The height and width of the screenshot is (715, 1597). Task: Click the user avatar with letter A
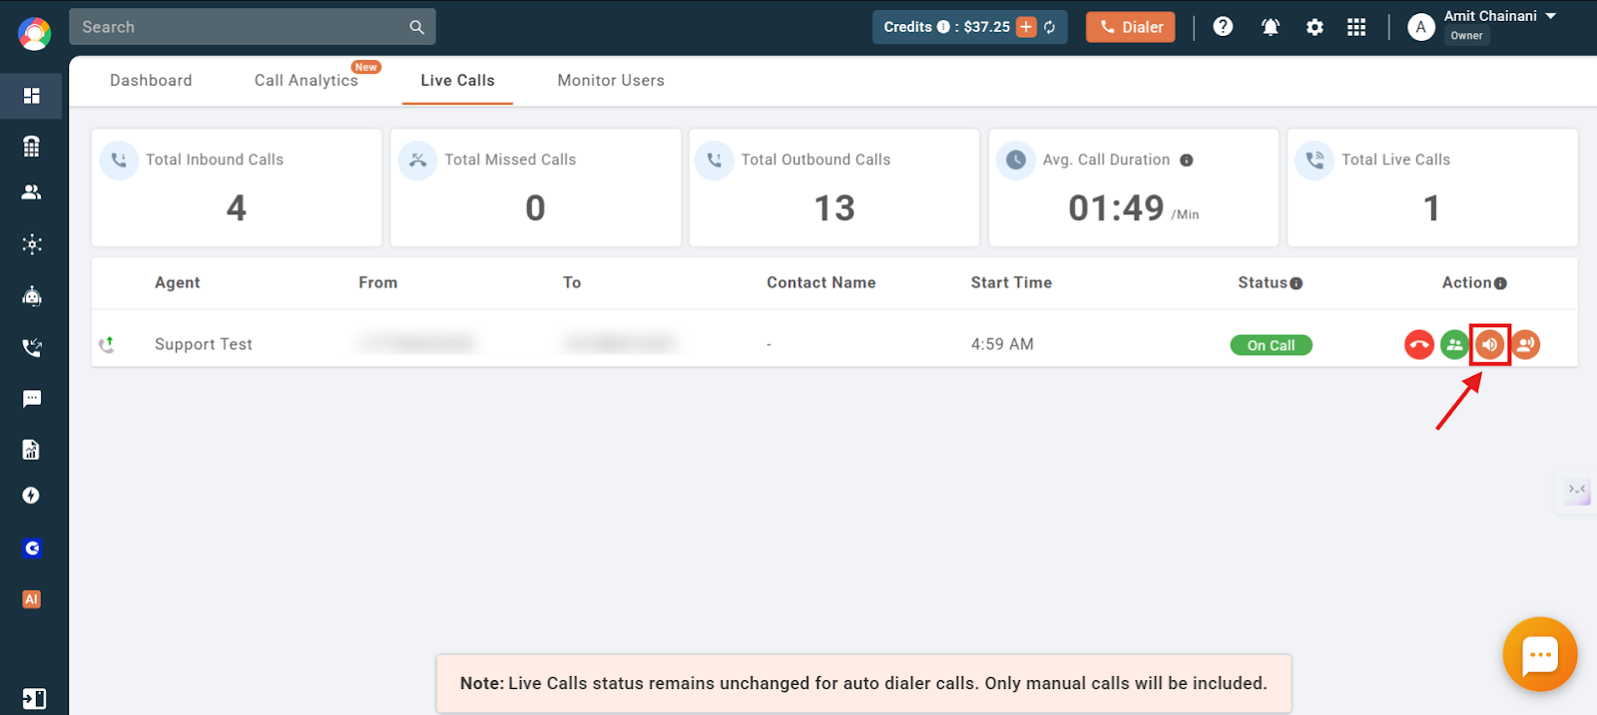[1421, 27]
